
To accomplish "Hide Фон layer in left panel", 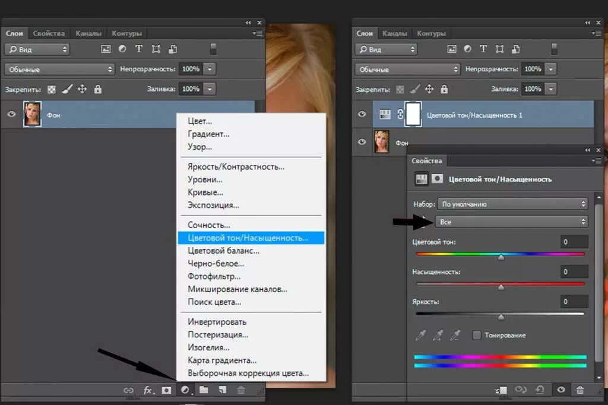I will pyautogui.click(x=12, y=114).
